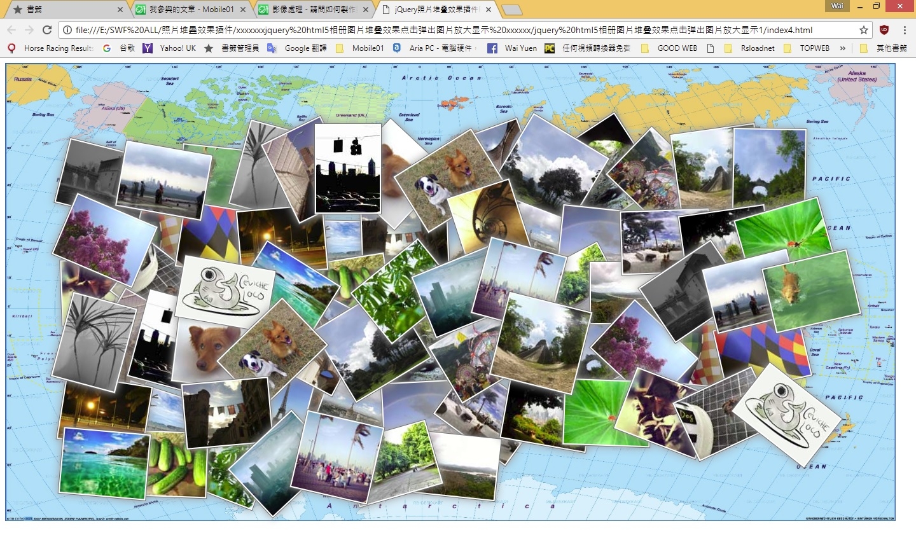Open the fully visible skyline silhouette traffic-light photo
The width and height of the screenshot is (916, 547).
348,169
